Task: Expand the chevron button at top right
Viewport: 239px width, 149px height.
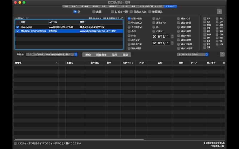Action: 220,12
